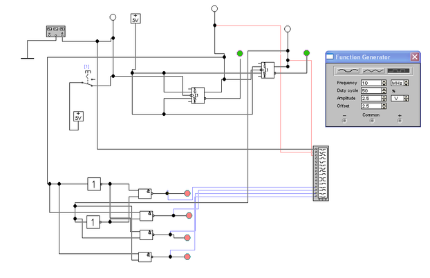430x278 pixels.
Task: Click the function generator component in the circuit
Action: (56, 32)
